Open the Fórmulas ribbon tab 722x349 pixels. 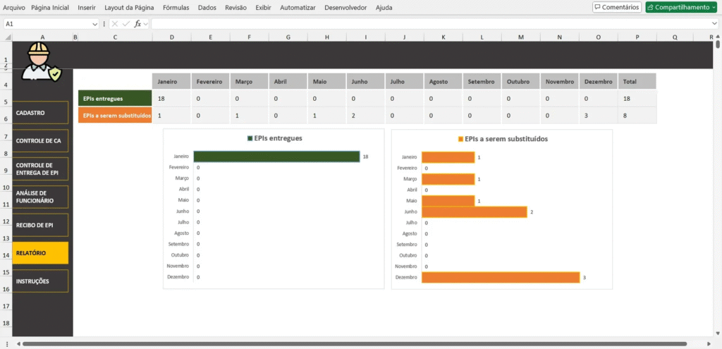[176, 8]
